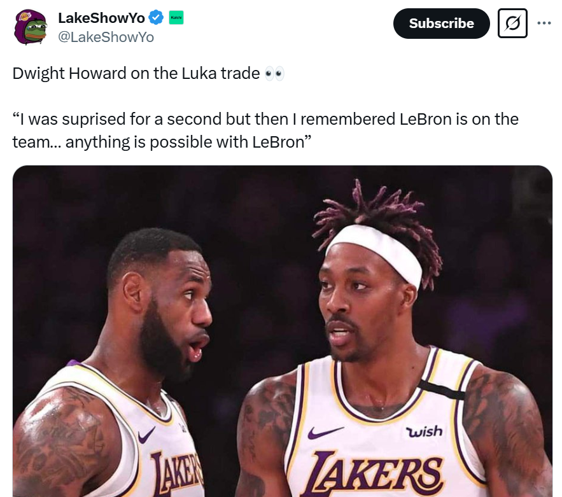Click the full LAKERS lettering on right jersey
The height and width of the screenshot is (497, 562).
click(372, 473)
